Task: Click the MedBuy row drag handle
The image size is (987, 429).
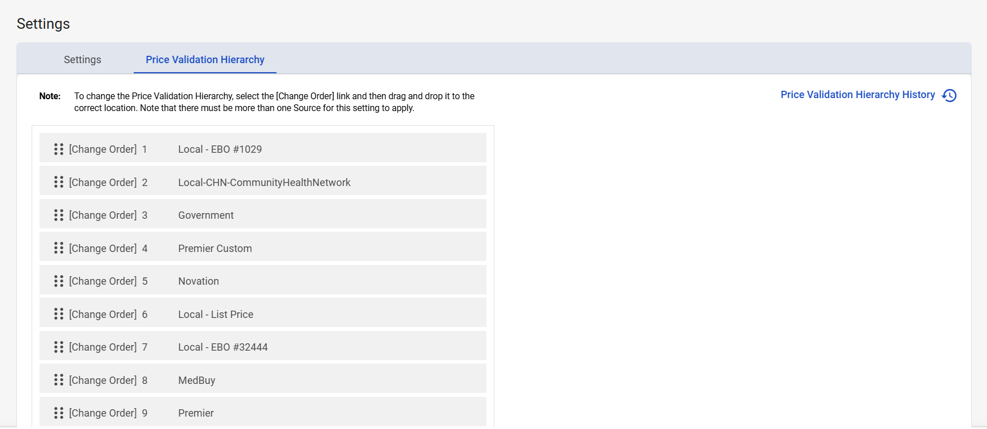Action: tap(59, 380)
